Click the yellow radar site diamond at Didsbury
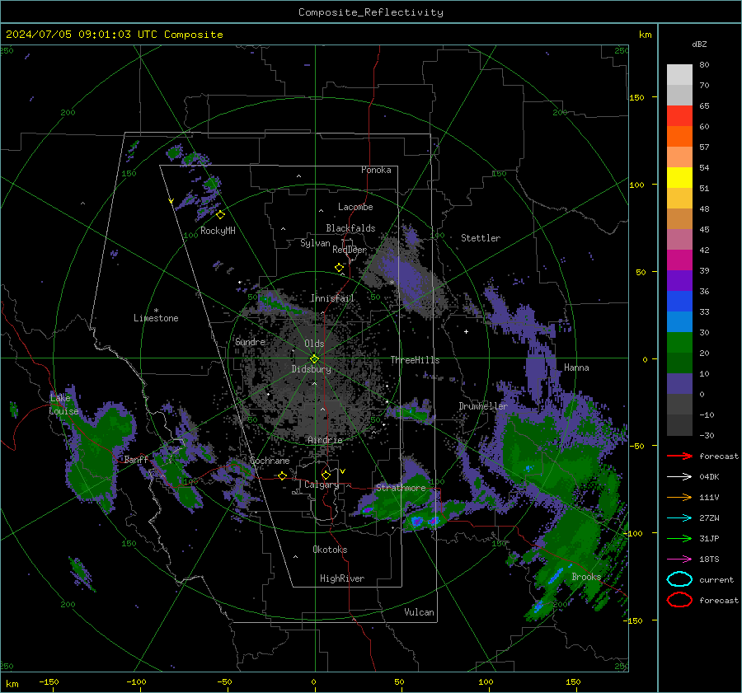The image size is (742, 693). pyautogui.click(x=314, y=359)
